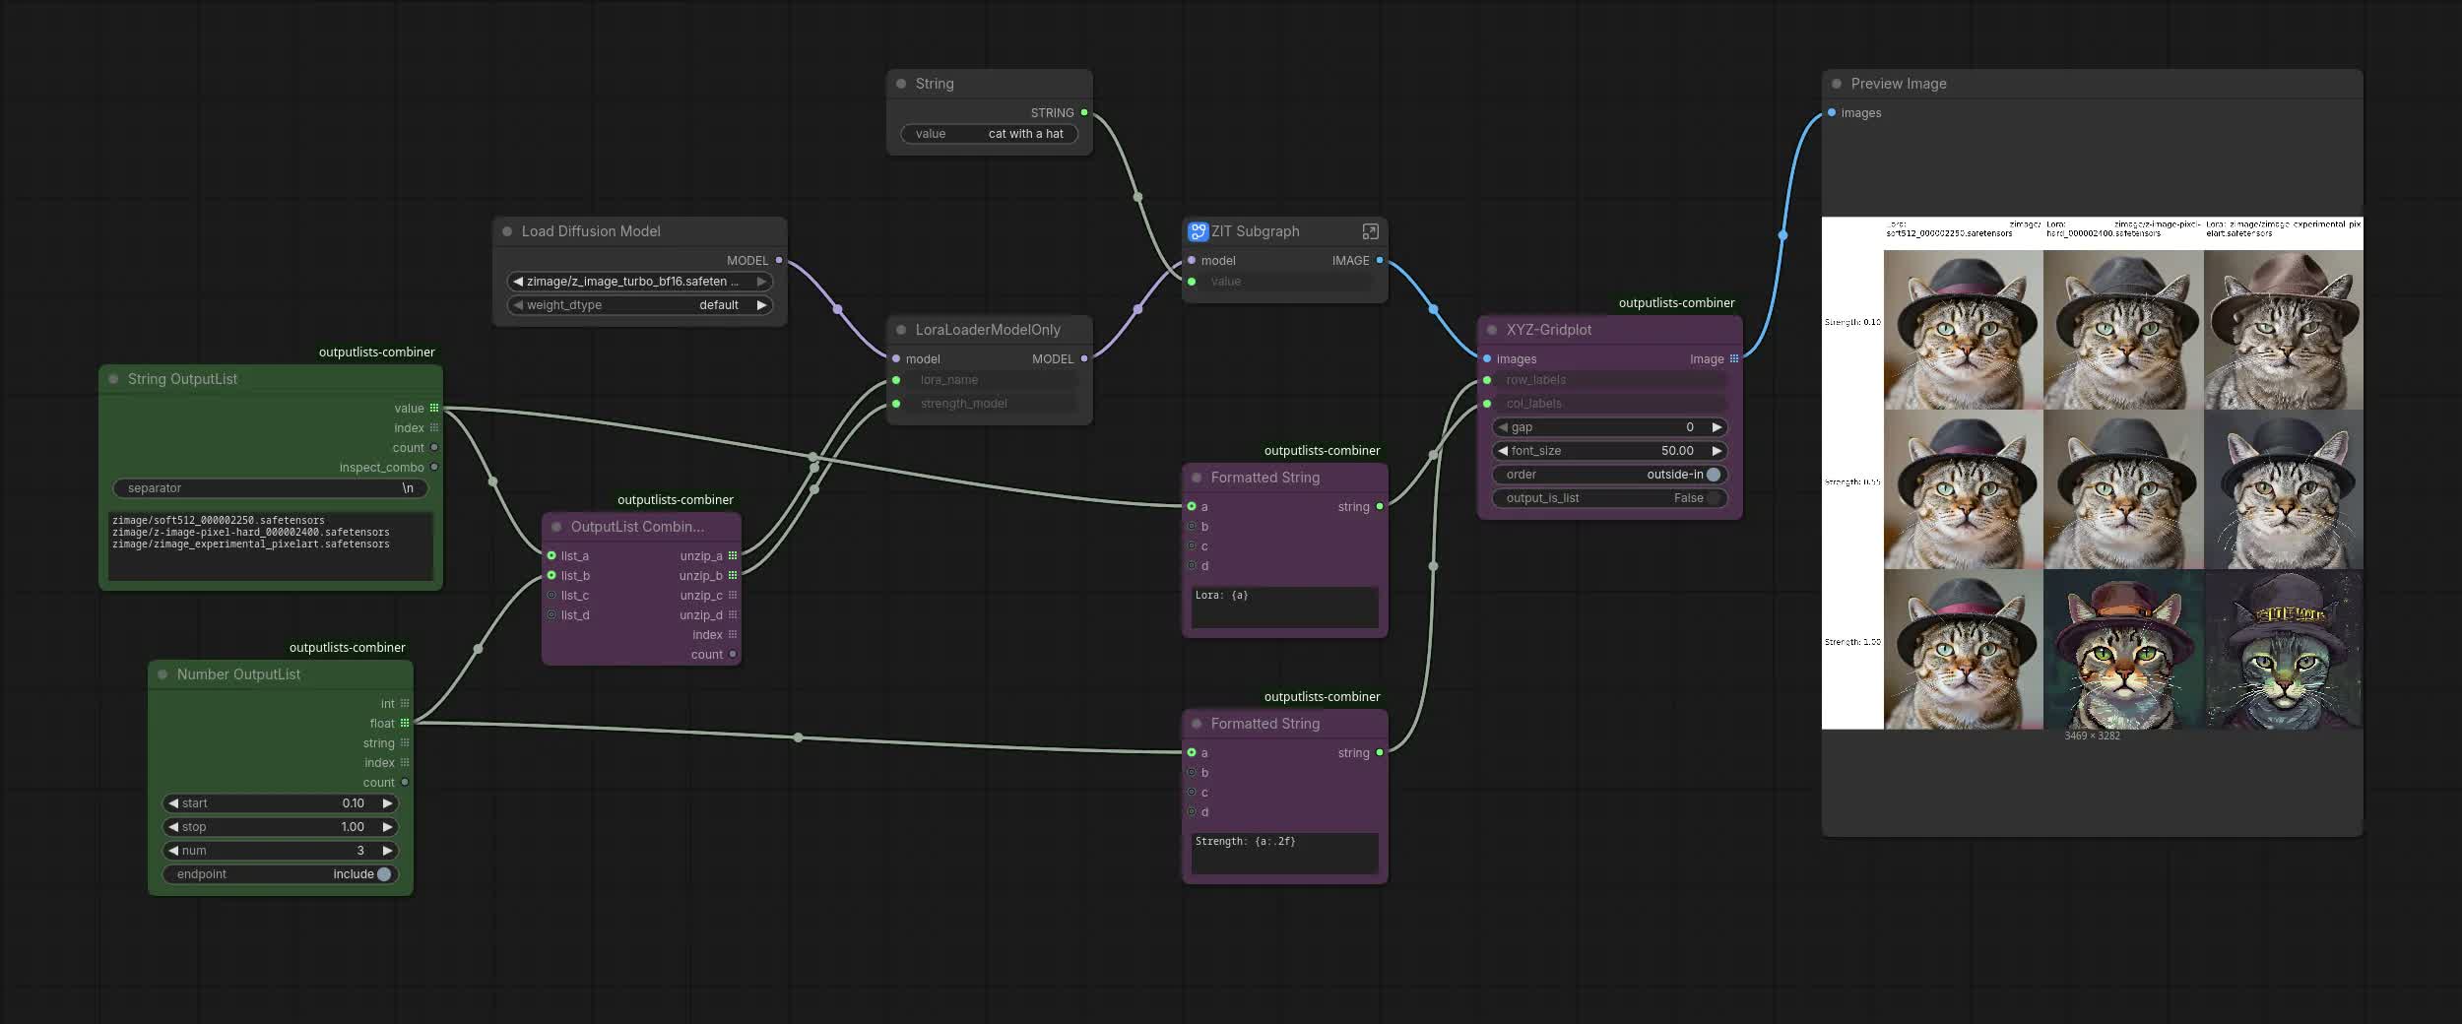The height and width of the screenshot is (1024, 2462).
Task: Click the cat grid preview image
Action: tap(2093, 473)
